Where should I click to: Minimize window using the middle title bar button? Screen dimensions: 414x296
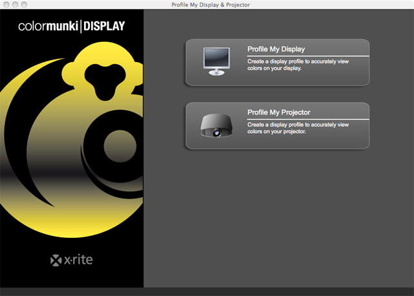15,5
